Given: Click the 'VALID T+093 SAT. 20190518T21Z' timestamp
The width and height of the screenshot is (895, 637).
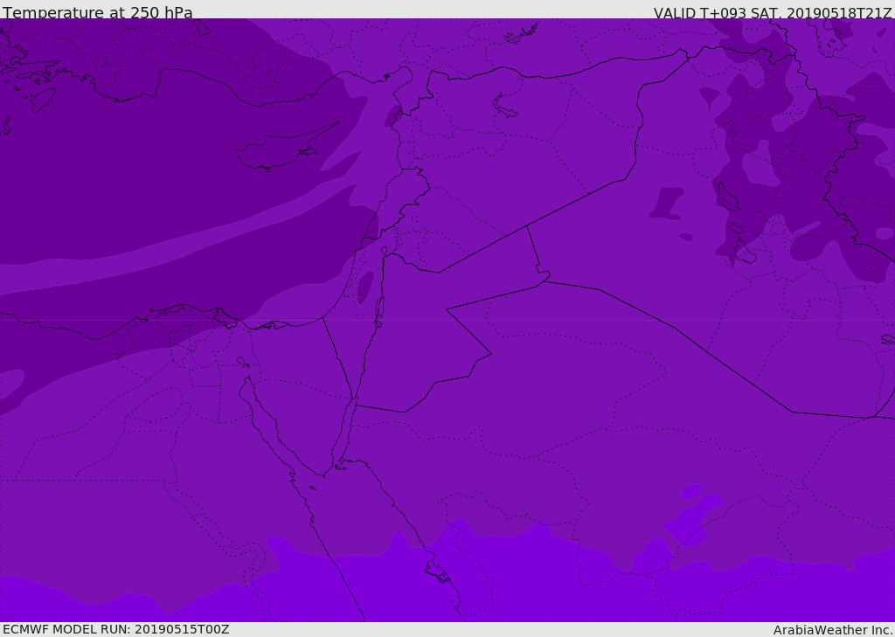Looking at the screenshot, I should (x=773, y=12).
